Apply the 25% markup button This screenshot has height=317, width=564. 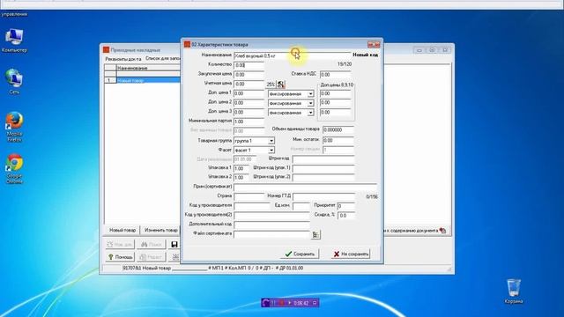pos(271,85)
